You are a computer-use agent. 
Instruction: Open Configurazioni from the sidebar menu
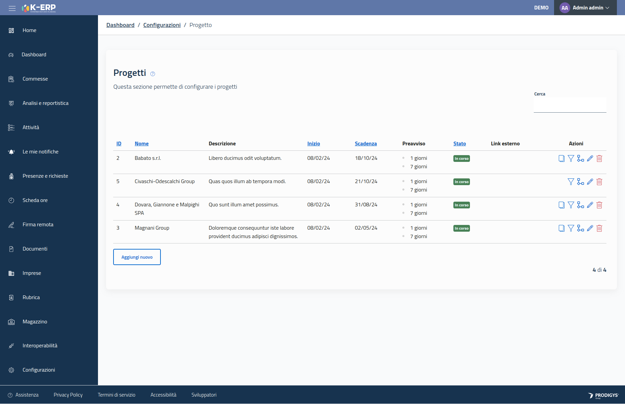[x=39, y=370]
